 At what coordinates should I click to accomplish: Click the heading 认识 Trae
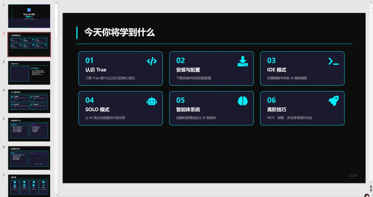96,70
